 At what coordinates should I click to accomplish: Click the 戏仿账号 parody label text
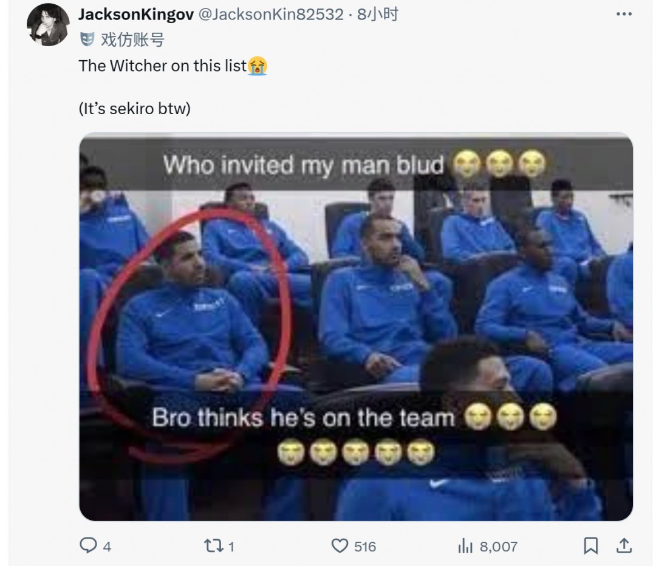pos(132,39)
